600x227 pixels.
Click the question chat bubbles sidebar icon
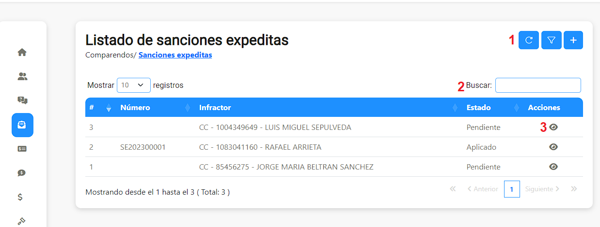tap(22, 100)
